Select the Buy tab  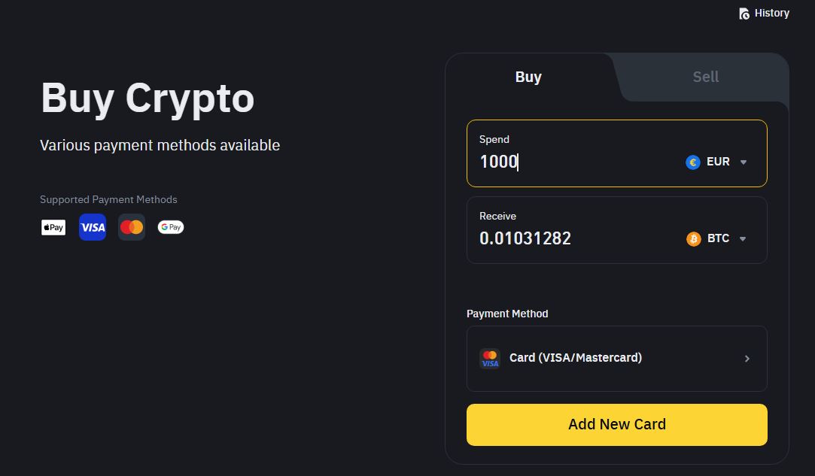(528, 77)
